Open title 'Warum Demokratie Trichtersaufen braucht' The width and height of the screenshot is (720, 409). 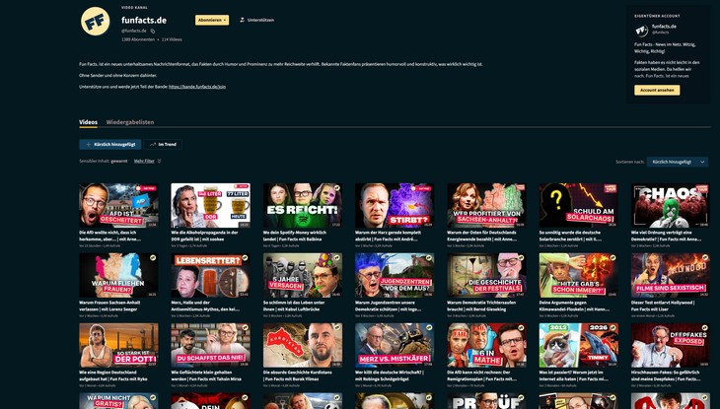480,306
